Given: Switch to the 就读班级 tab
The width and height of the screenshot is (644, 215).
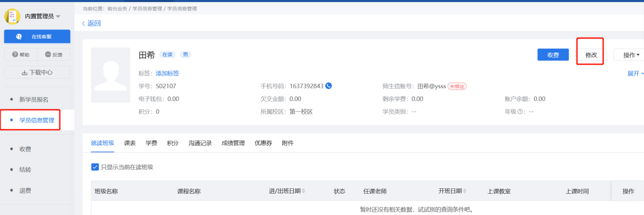Looking at the screenshot, I should 102,143.
